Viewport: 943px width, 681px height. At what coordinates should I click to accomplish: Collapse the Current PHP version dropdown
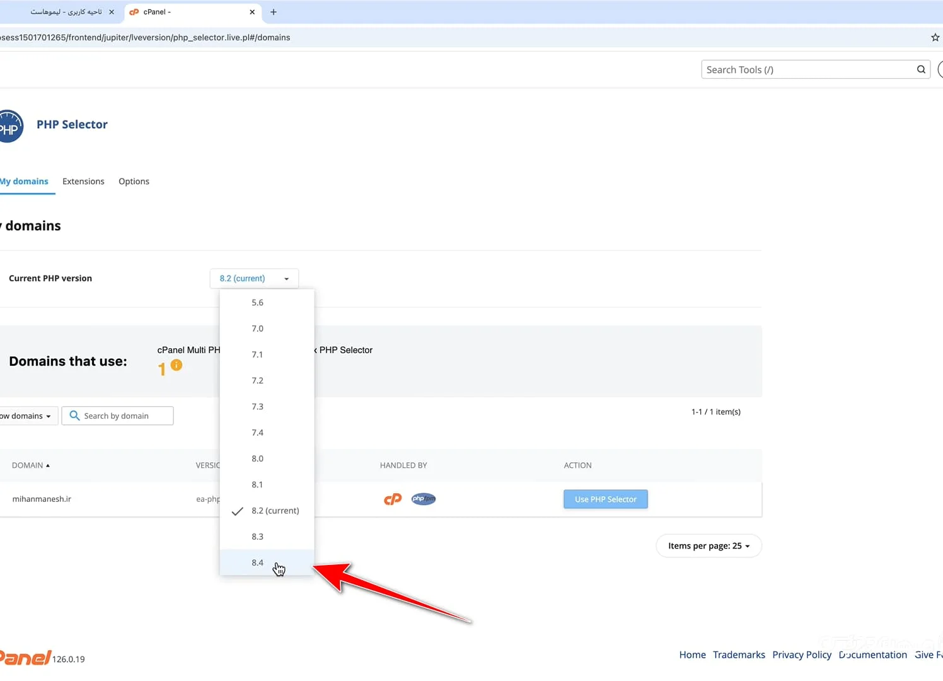click(x=254, y=278)
